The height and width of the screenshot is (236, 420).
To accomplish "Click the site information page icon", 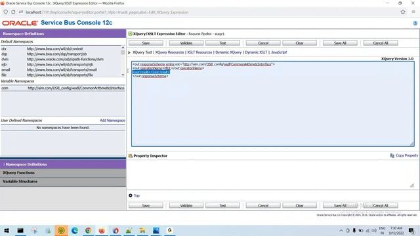I will pyautogui.click(x=13, y=12).
